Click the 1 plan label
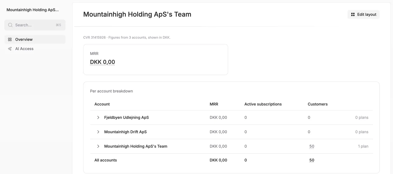This screenshot has width=393, height=174. click(x=363, y=146)
